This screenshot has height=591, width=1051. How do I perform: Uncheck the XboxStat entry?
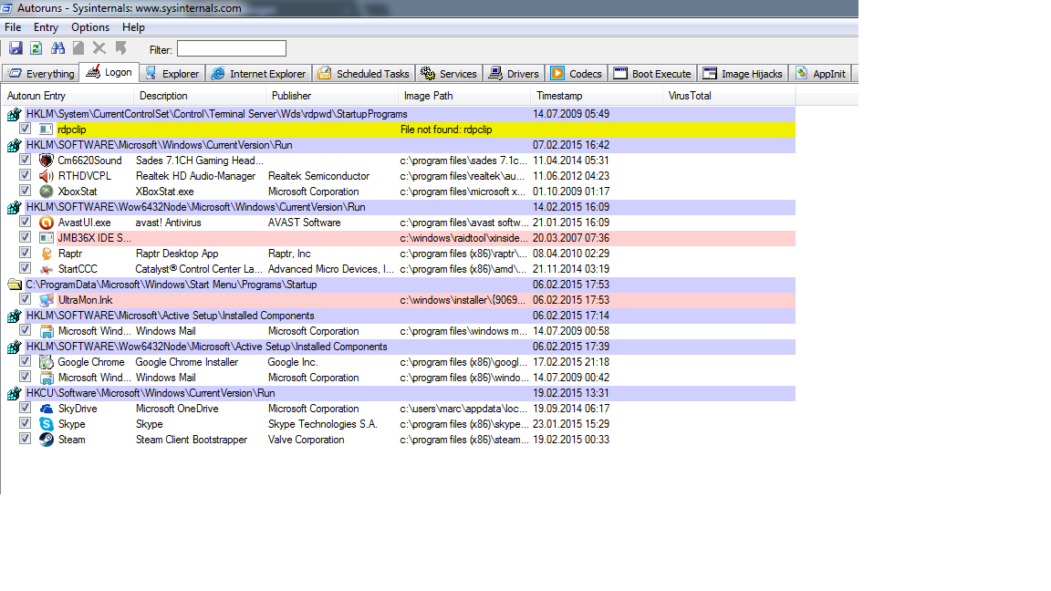(x=25, y=191)
